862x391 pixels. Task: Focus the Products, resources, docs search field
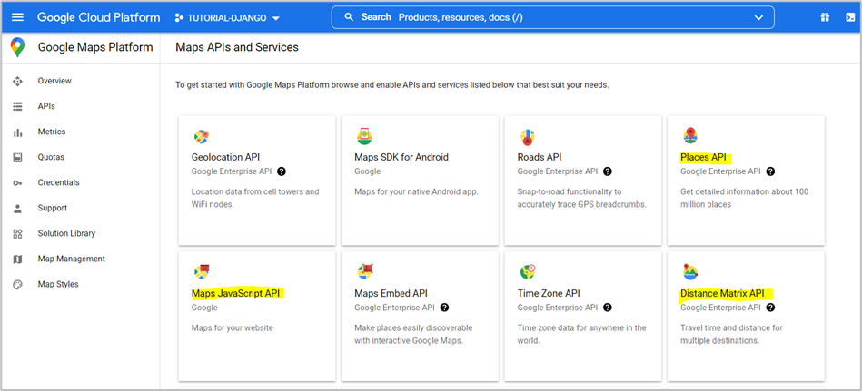[x=552, y=17]
